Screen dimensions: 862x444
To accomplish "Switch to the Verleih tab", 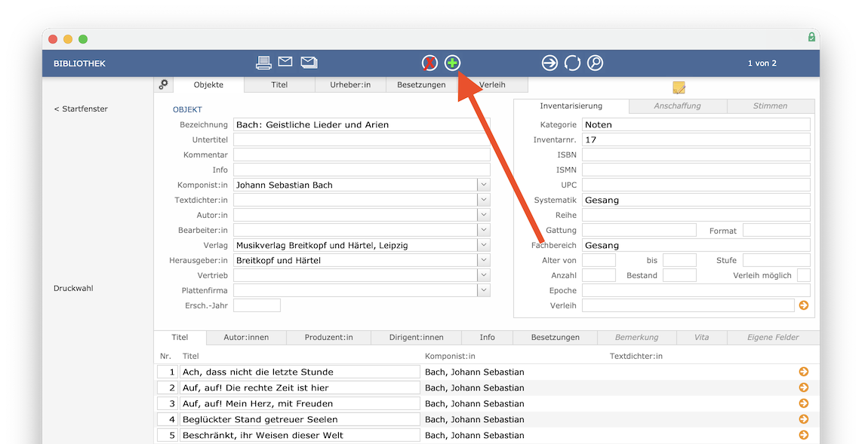I will tap(492, 84).
